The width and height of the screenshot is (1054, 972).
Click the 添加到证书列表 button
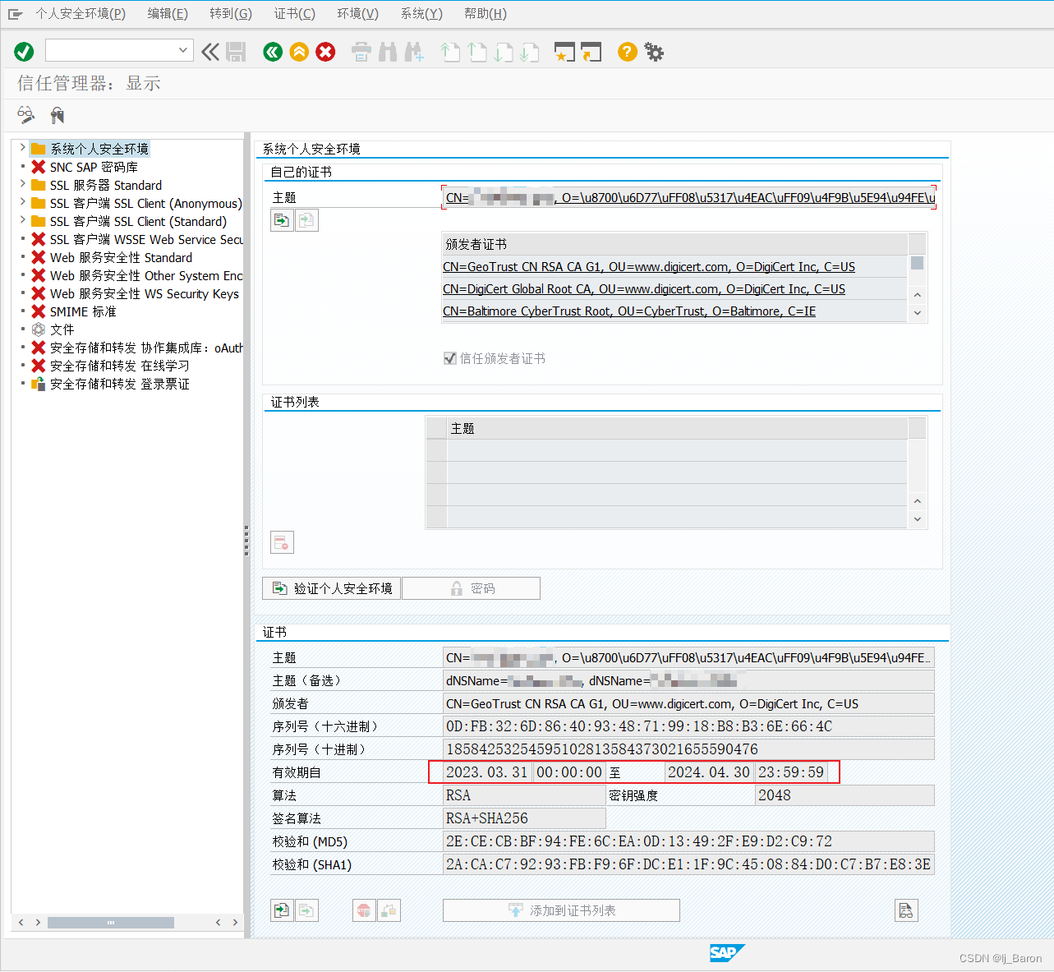pos(561,910)
